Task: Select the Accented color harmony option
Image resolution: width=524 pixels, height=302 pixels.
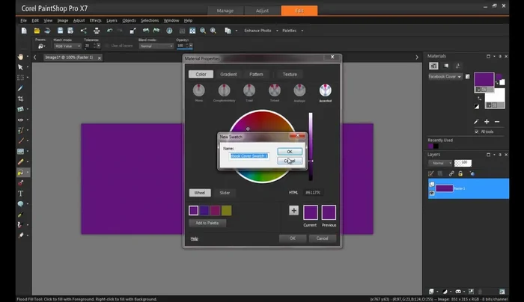Action: pyautogui.click(x=325, y=92)
